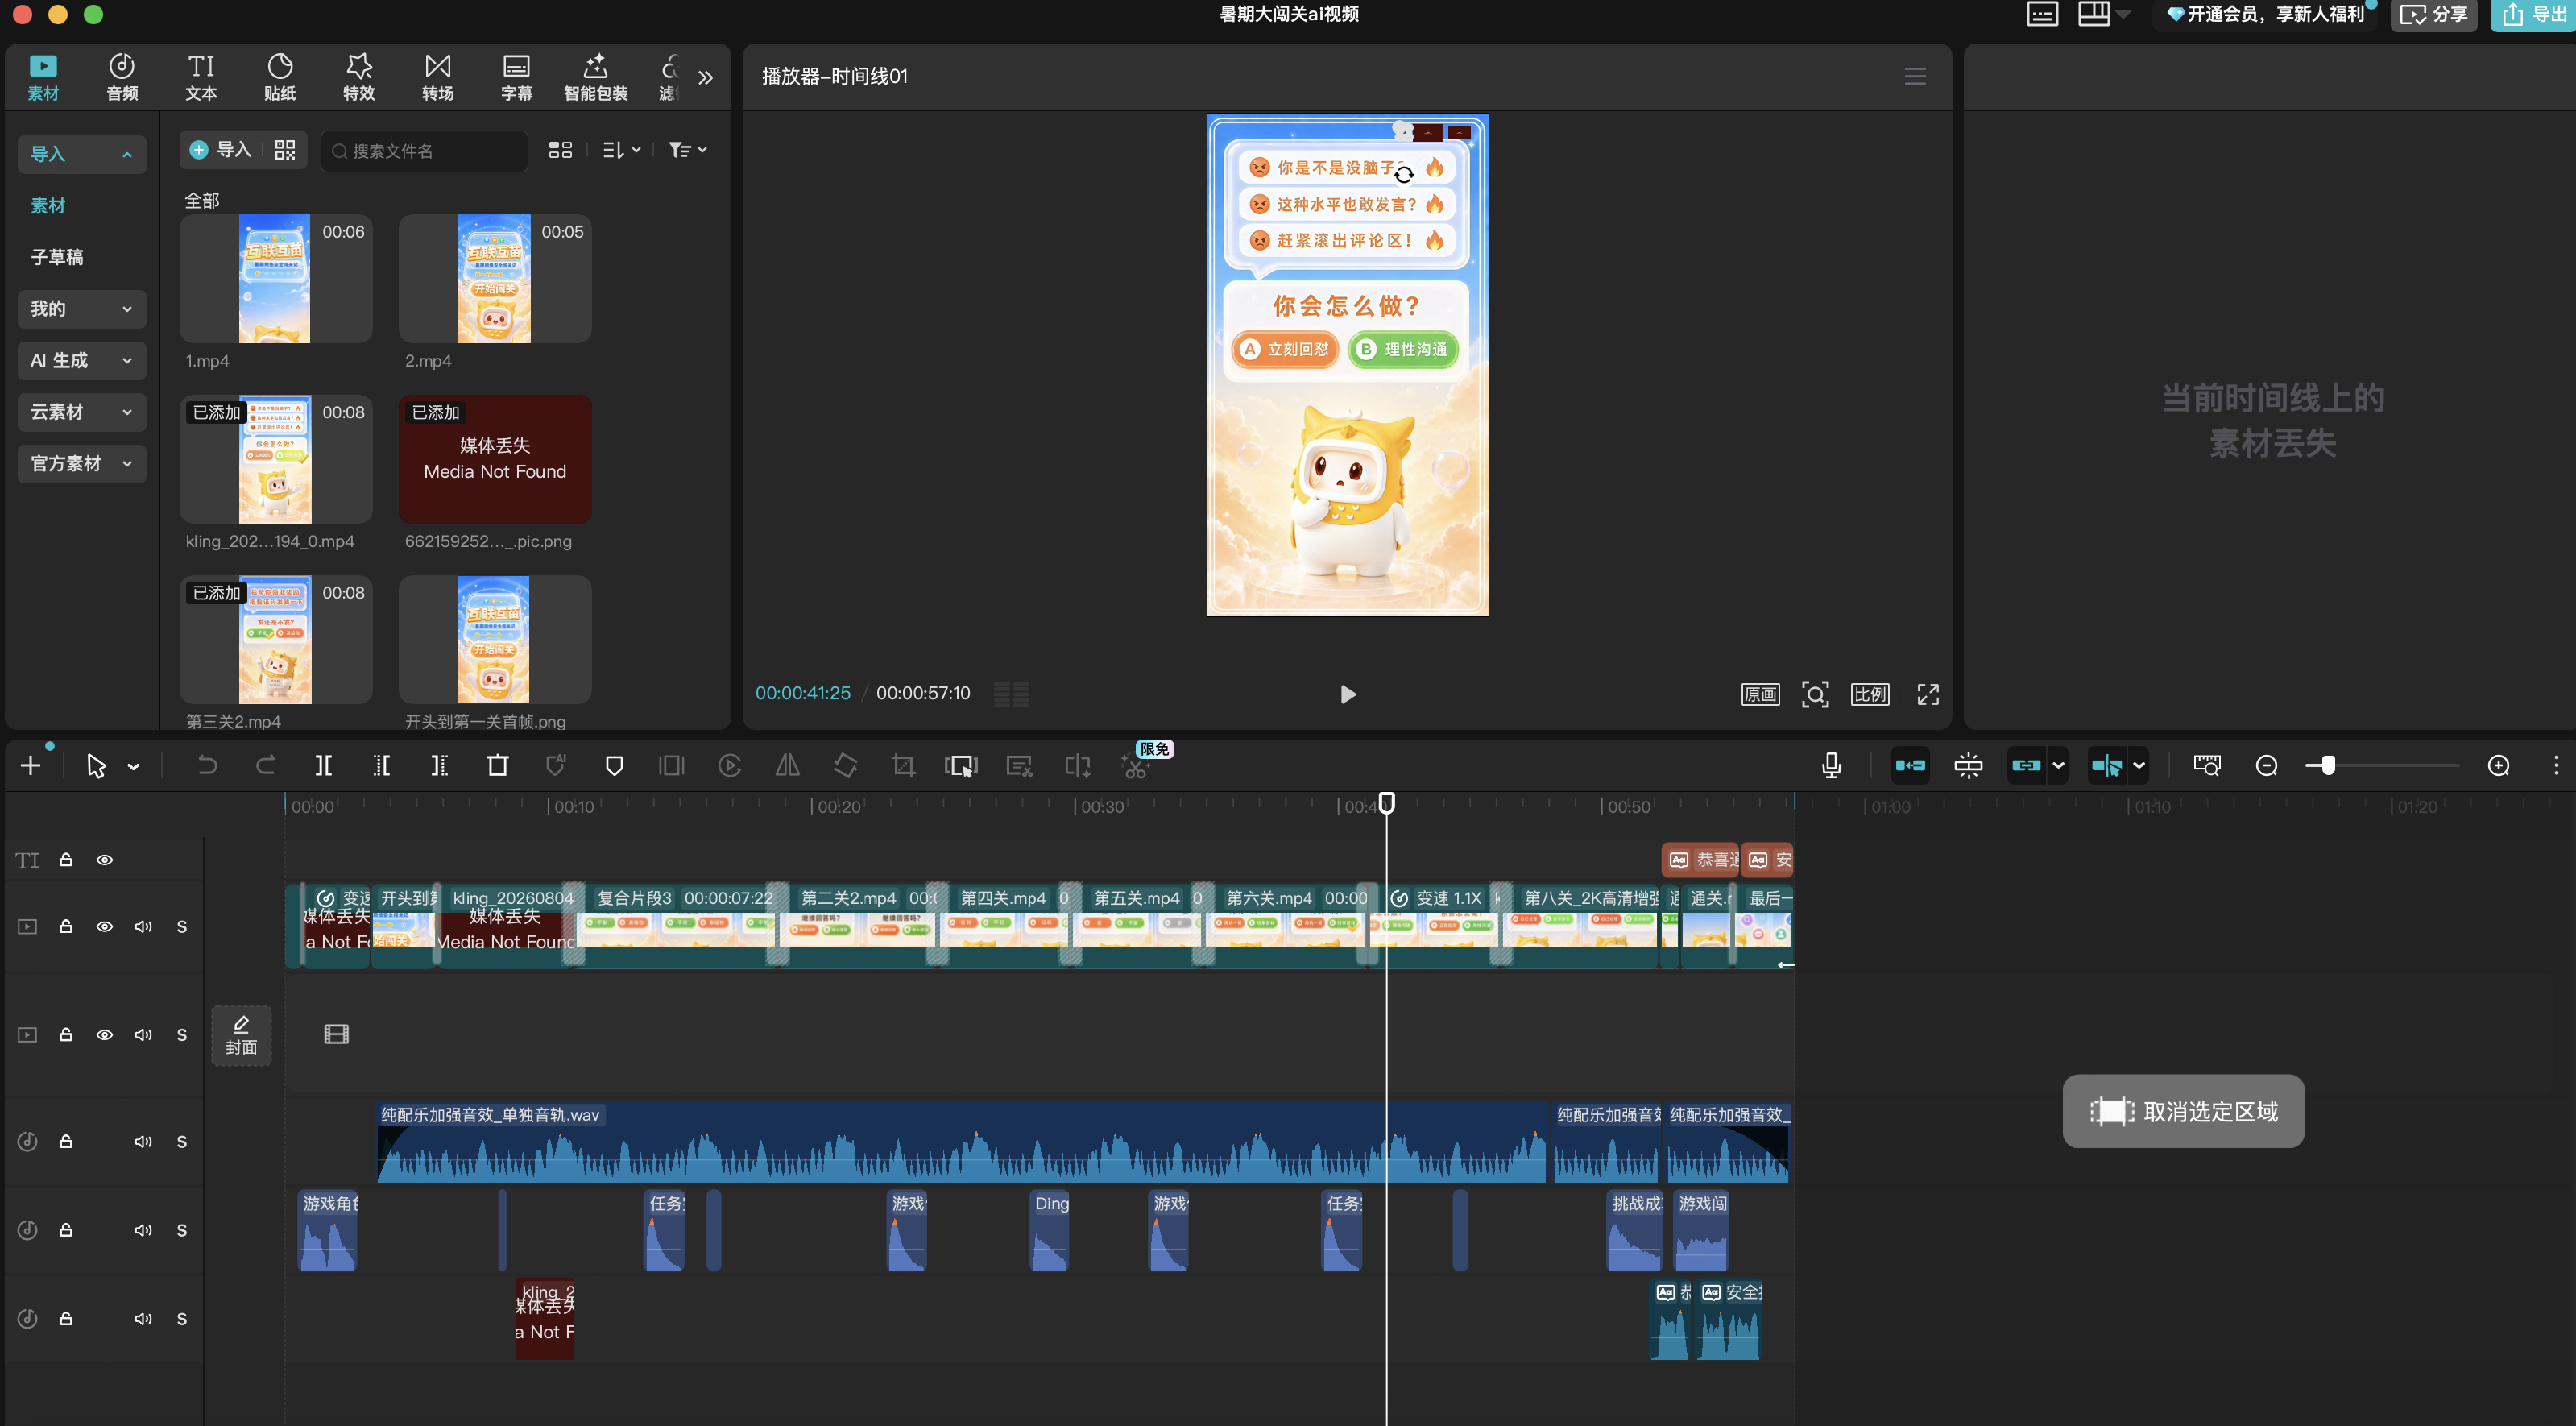The width and height of the screenshot is (2576, 1426).
Task: Open timeline more options vertical dots
Action: coord(2556,765)
